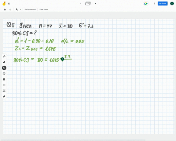Viewport: 176px width, 141px height.
Task: Redo the last action
Action: coord(10,10)
